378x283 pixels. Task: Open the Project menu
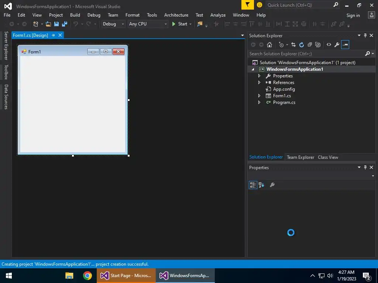(x=56, y=15)
